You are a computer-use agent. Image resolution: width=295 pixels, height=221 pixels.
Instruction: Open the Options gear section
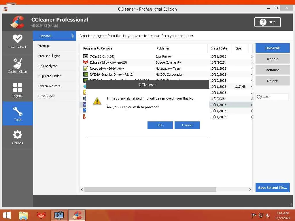(18, 137)
